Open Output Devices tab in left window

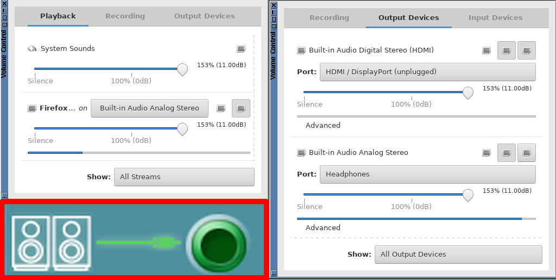[205, 16]
